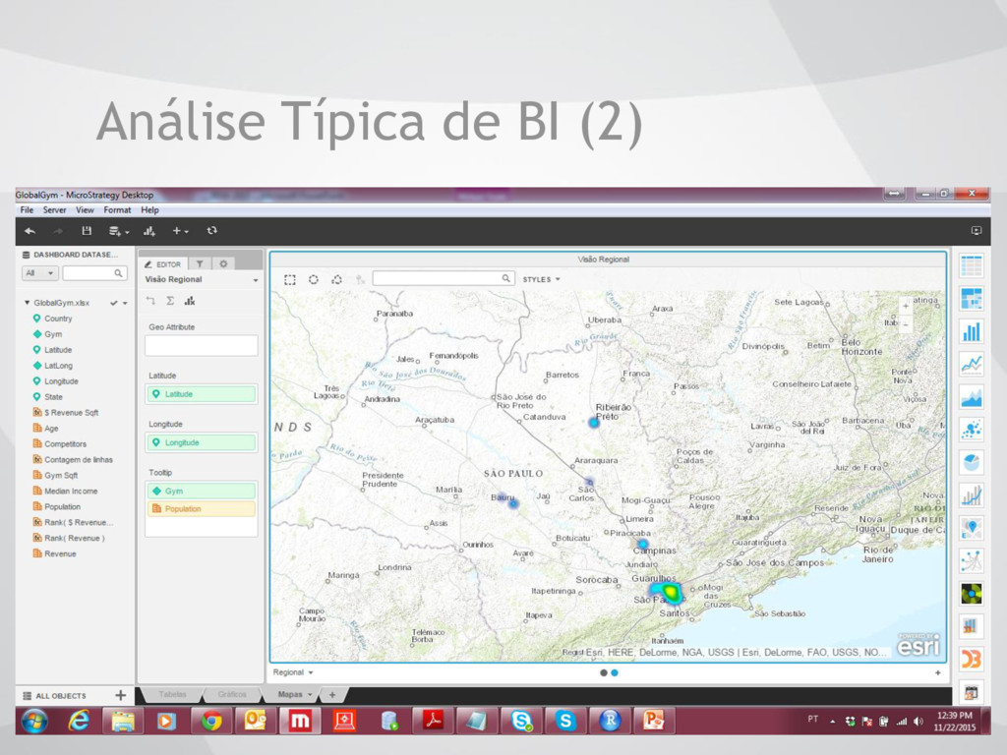Open the STYLES dropdown on the map
The height and width of the screenshot is (755, 1007).
tap(542, 280)
